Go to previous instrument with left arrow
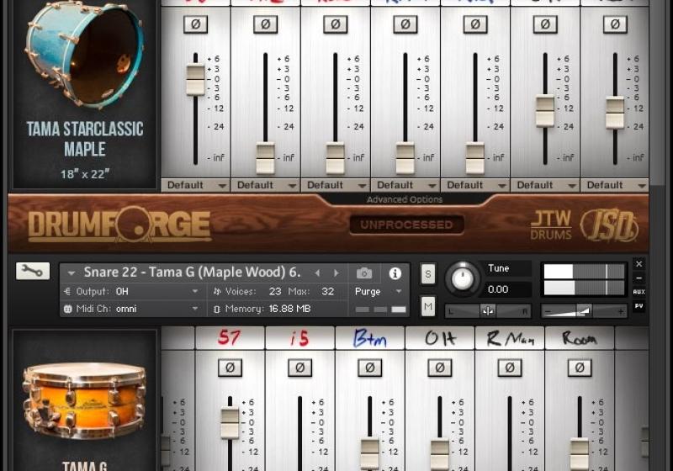This screenshot has height=471, width=673. [x=317, y=273]
